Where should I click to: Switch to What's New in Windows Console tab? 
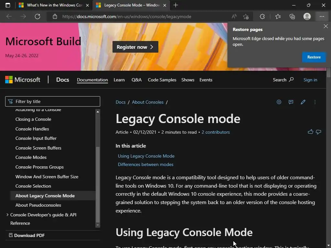(54, 5)
